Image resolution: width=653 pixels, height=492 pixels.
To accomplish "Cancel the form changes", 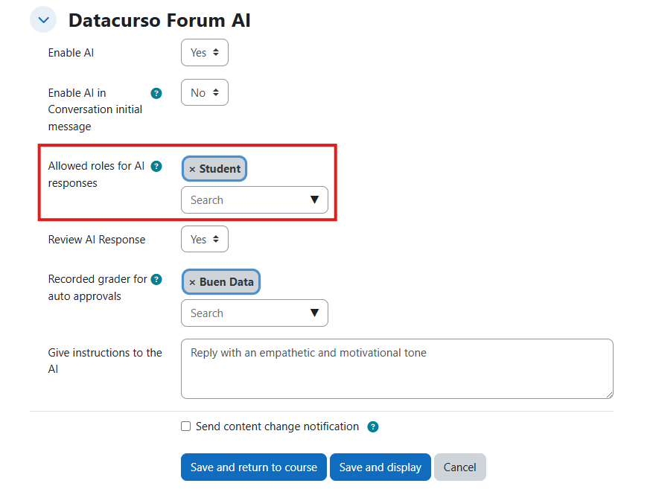I will [459, 467].
